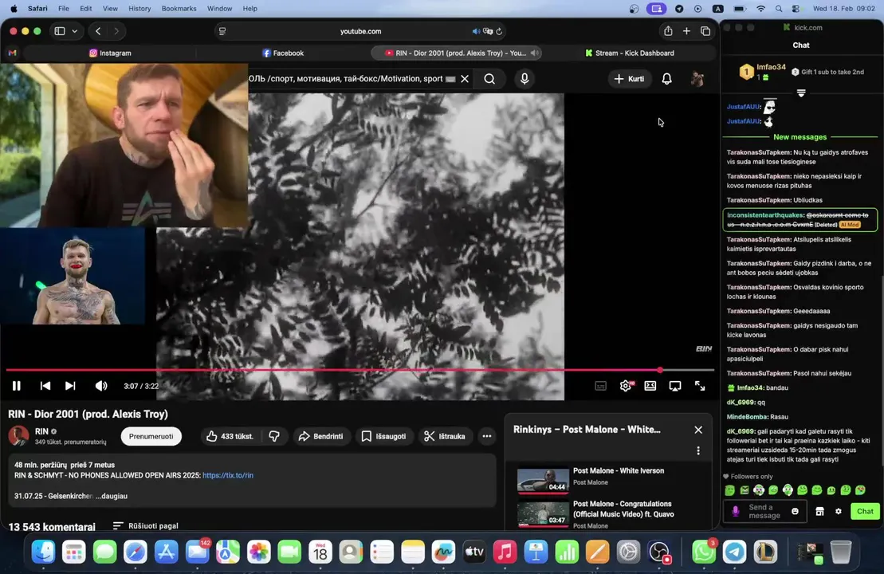Play Post Malone Congratulations thumbnail
Viewport: 884px width, 574px height.
coord(543,513)
